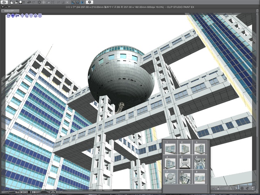
Task: Select the seventh 3D manipulator icon
Action: 35,16
